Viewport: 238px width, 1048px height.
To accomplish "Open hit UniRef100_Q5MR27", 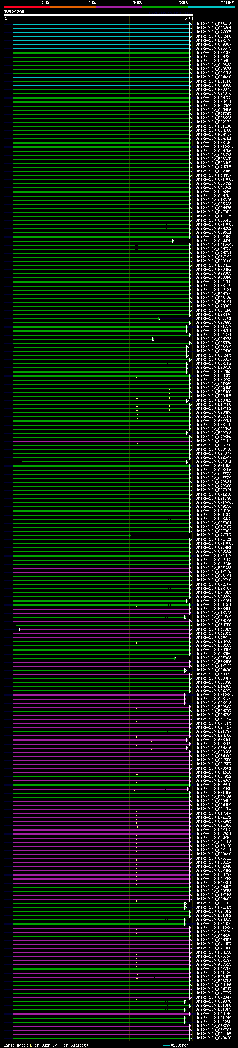I will point(213,57).
